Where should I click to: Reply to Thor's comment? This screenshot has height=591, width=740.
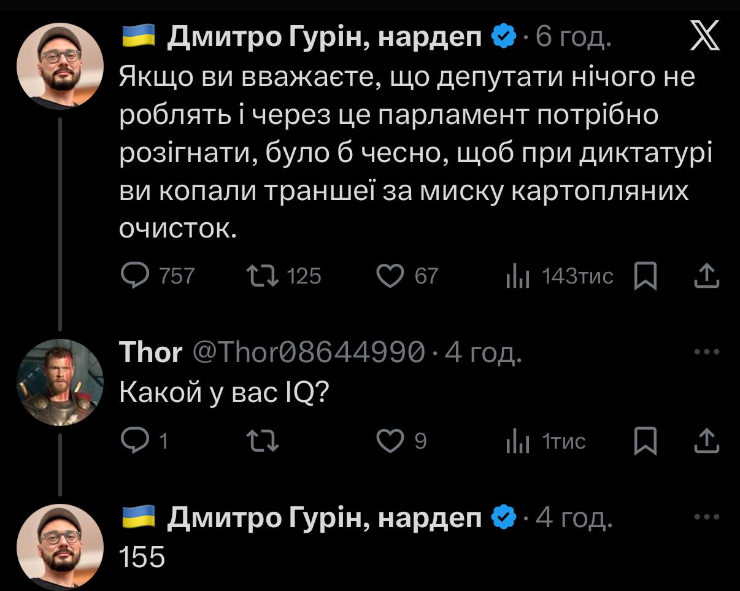click(132, 441)
